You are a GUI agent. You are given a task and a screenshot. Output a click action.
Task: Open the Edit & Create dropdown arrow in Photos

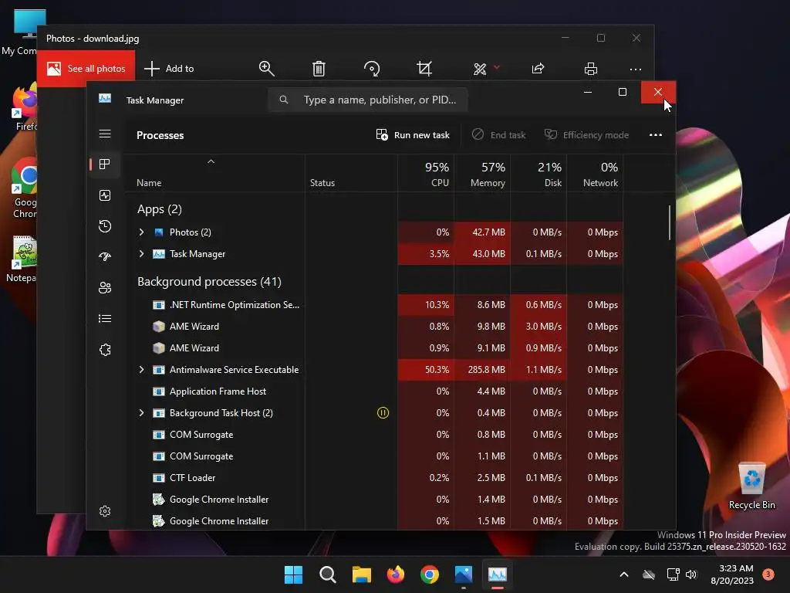click(x=497, y=67)
